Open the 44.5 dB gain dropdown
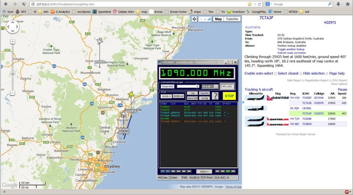Screen dimensions: 353x195 pyautogui.click(x=216, y=86)
